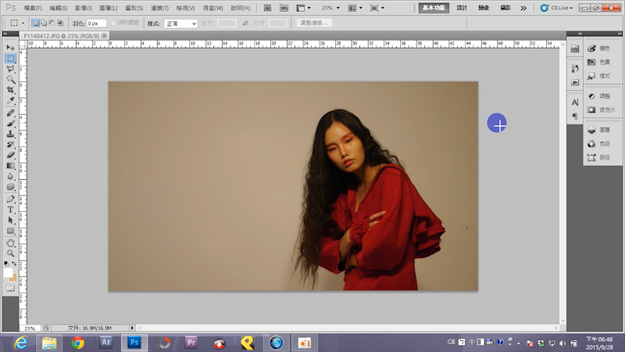Open the CS Live dropdown

click(x=557, y=8)
